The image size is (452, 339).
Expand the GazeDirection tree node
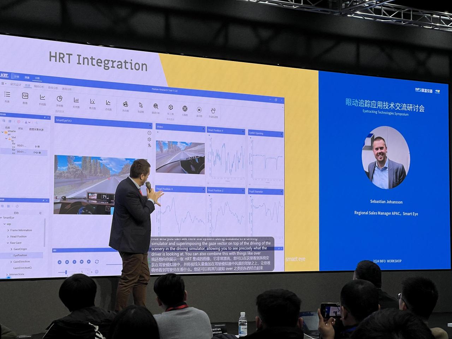11,262
